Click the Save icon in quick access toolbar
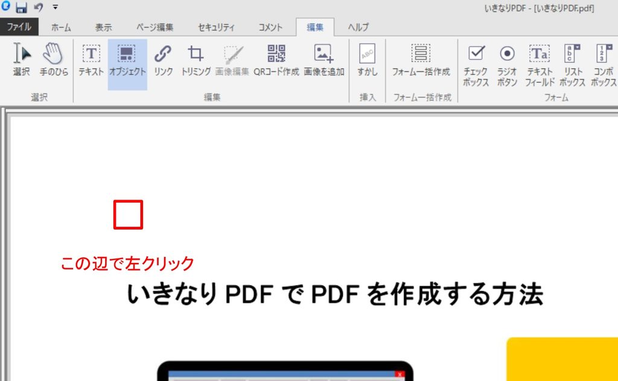Image resolution: width=618 pixels, height=381 pixels. (21, 7)
